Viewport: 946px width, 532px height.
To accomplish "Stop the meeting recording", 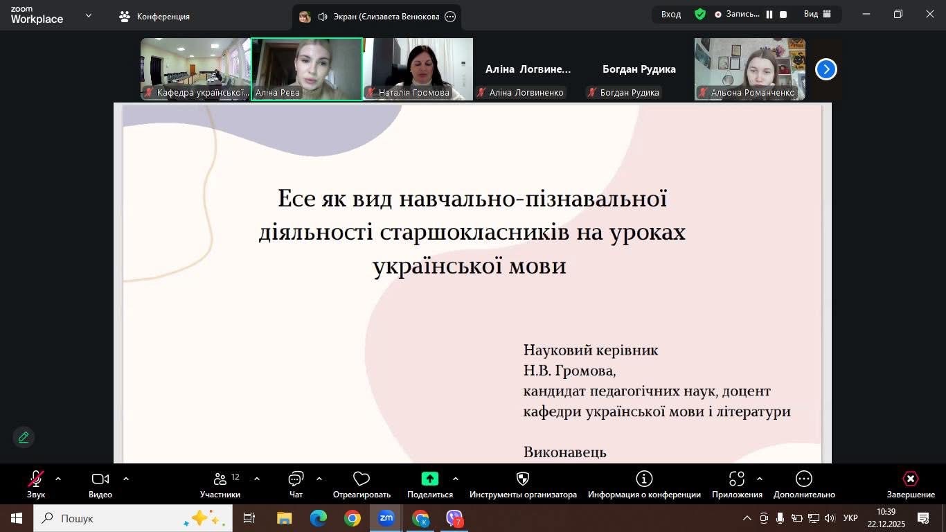I will [x=783, y=15].
